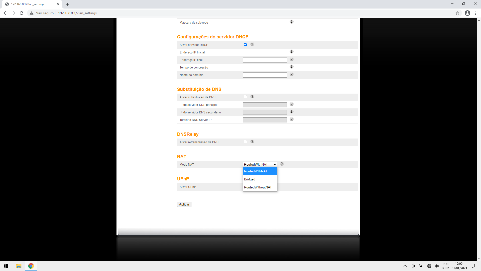This screenshot has height=271, width=481.
Task: Click the Chrome taskbar icon
Action: [x=31, y=266]
